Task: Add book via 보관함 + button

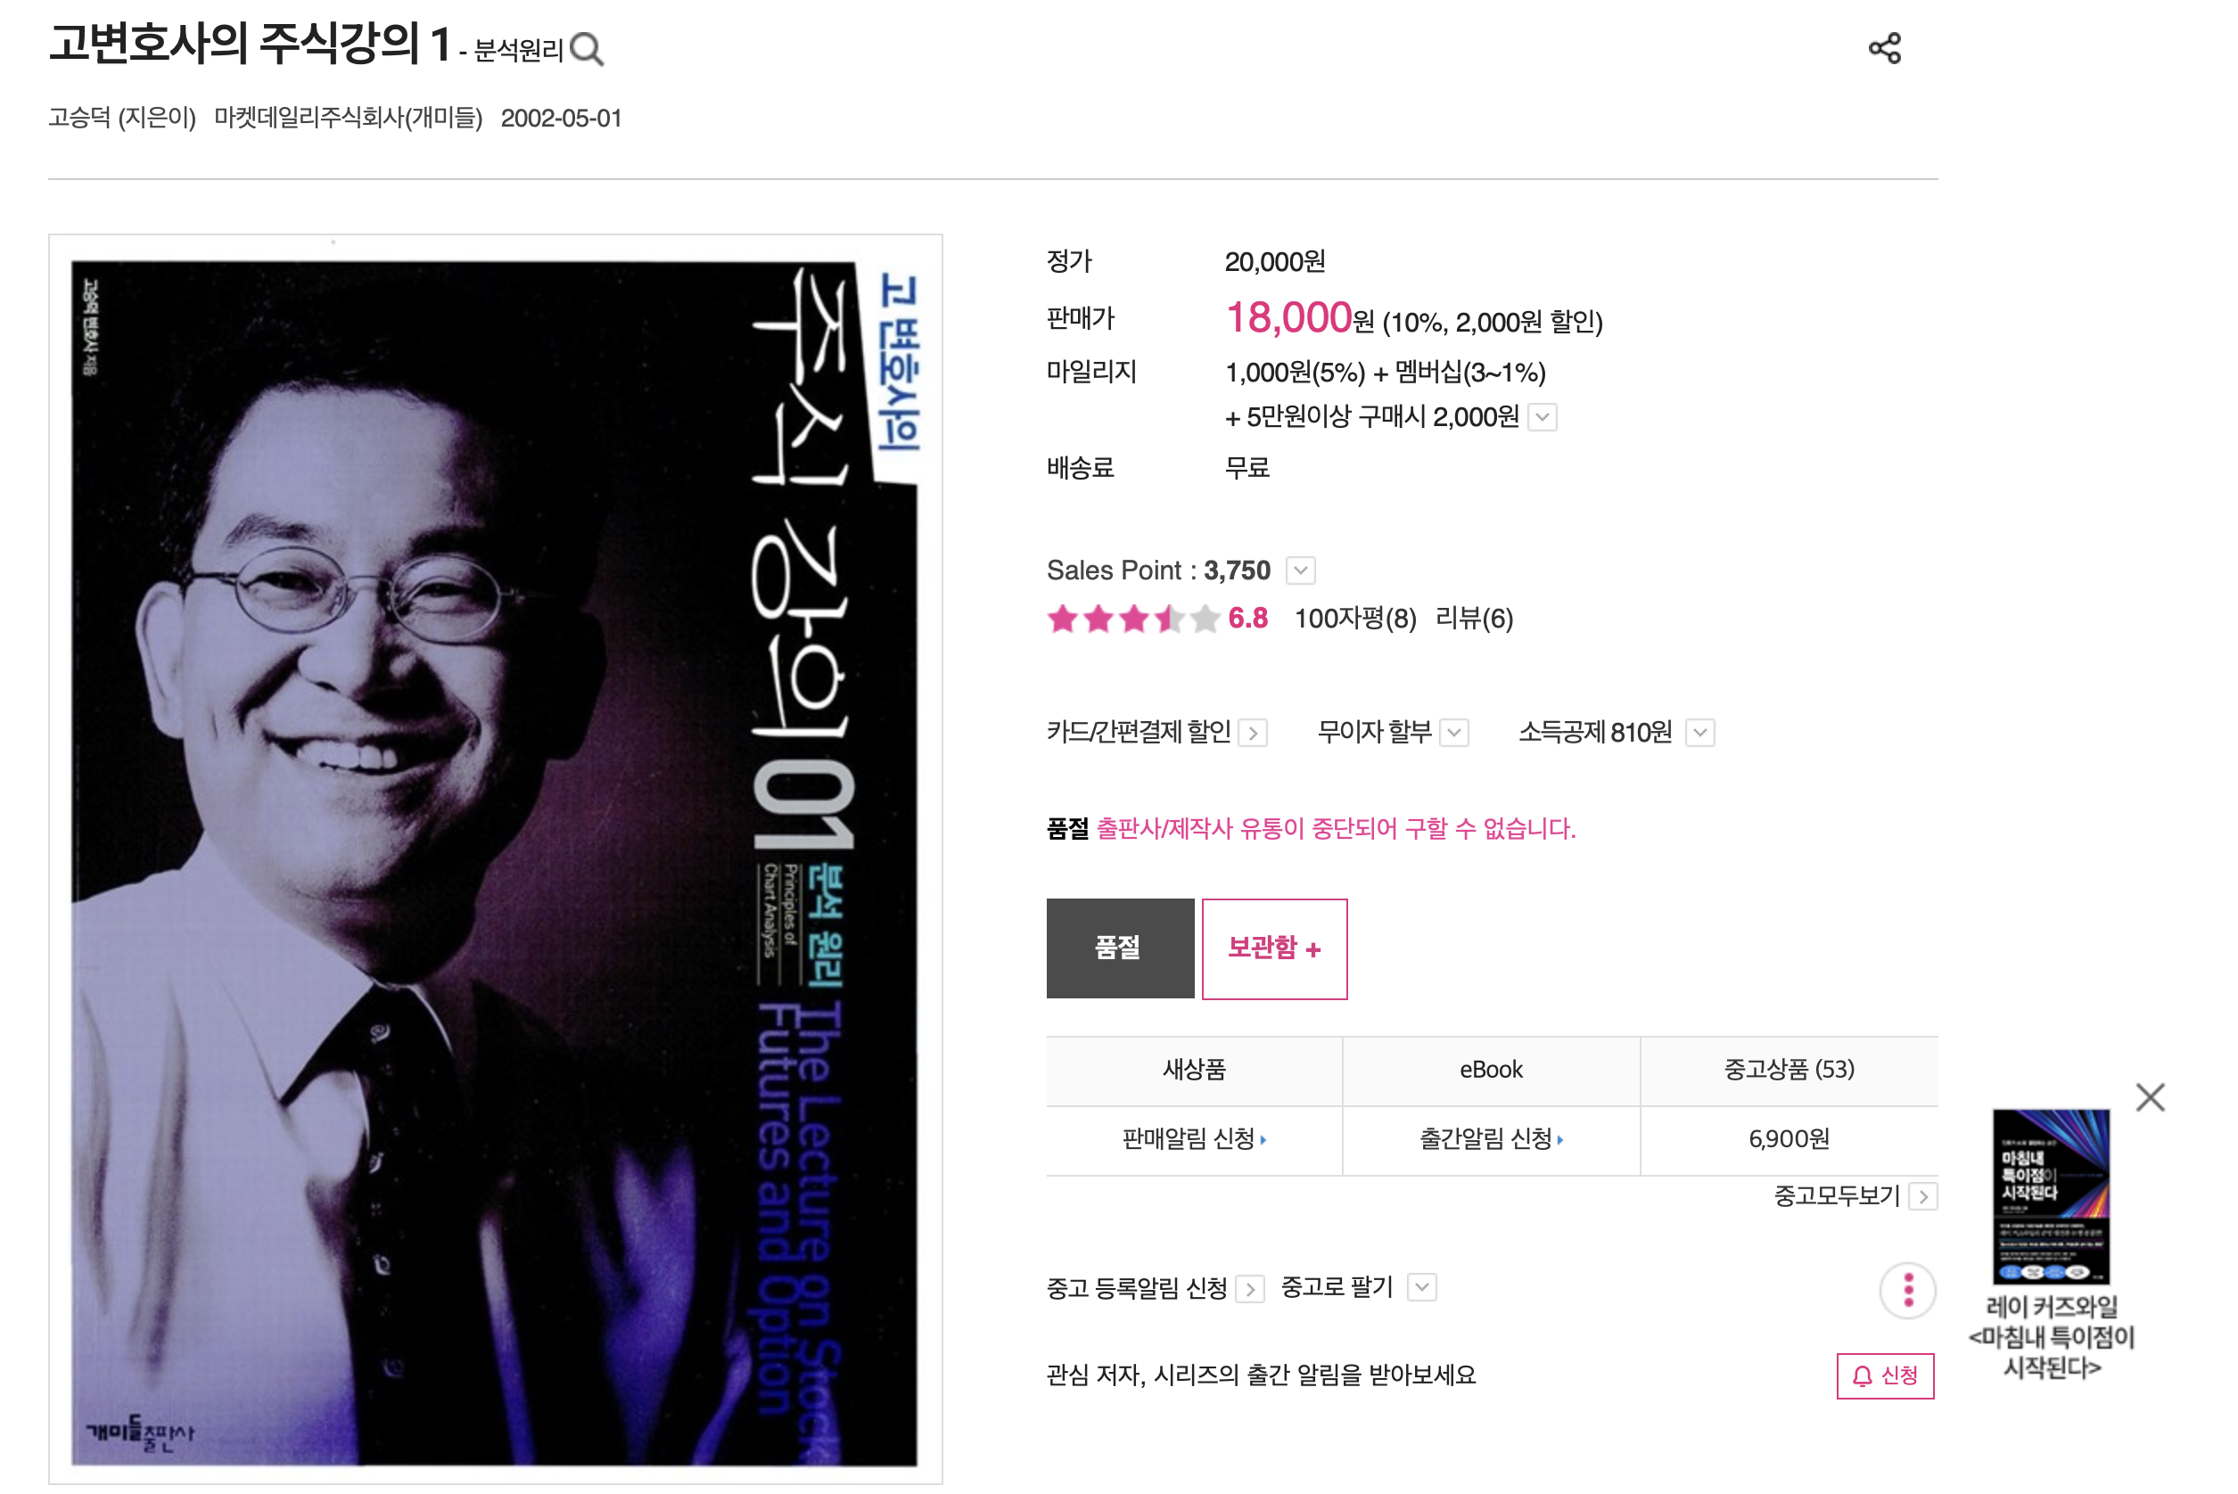Action: click(x=1274, y=948)
